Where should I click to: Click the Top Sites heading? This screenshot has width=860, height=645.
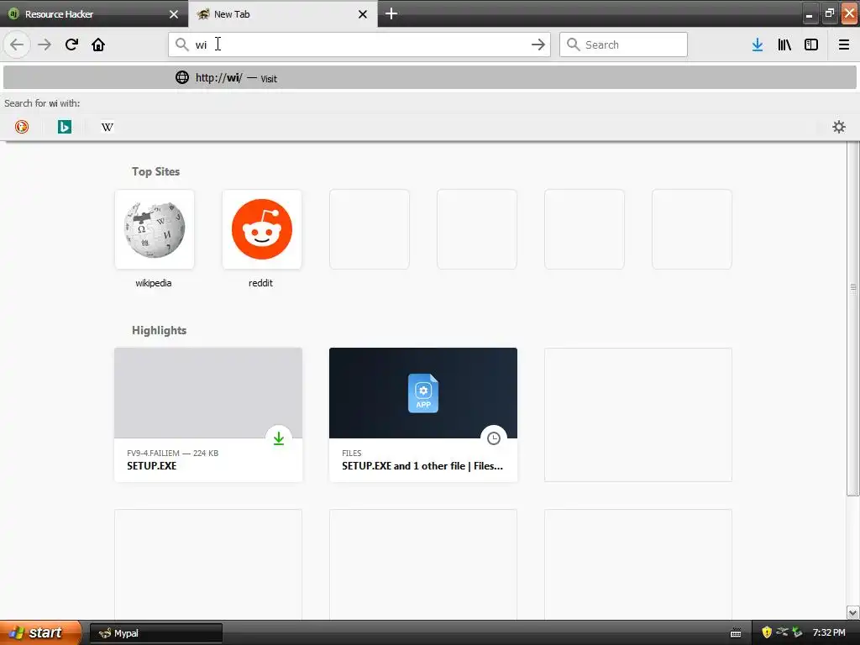(155, 171)
